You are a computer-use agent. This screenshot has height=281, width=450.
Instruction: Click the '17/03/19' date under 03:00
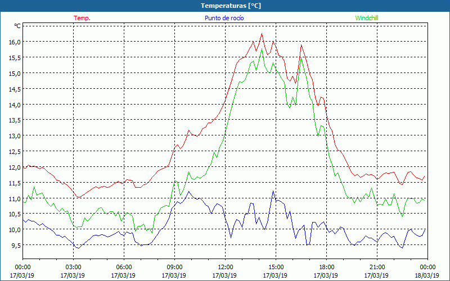pos(73,275)
